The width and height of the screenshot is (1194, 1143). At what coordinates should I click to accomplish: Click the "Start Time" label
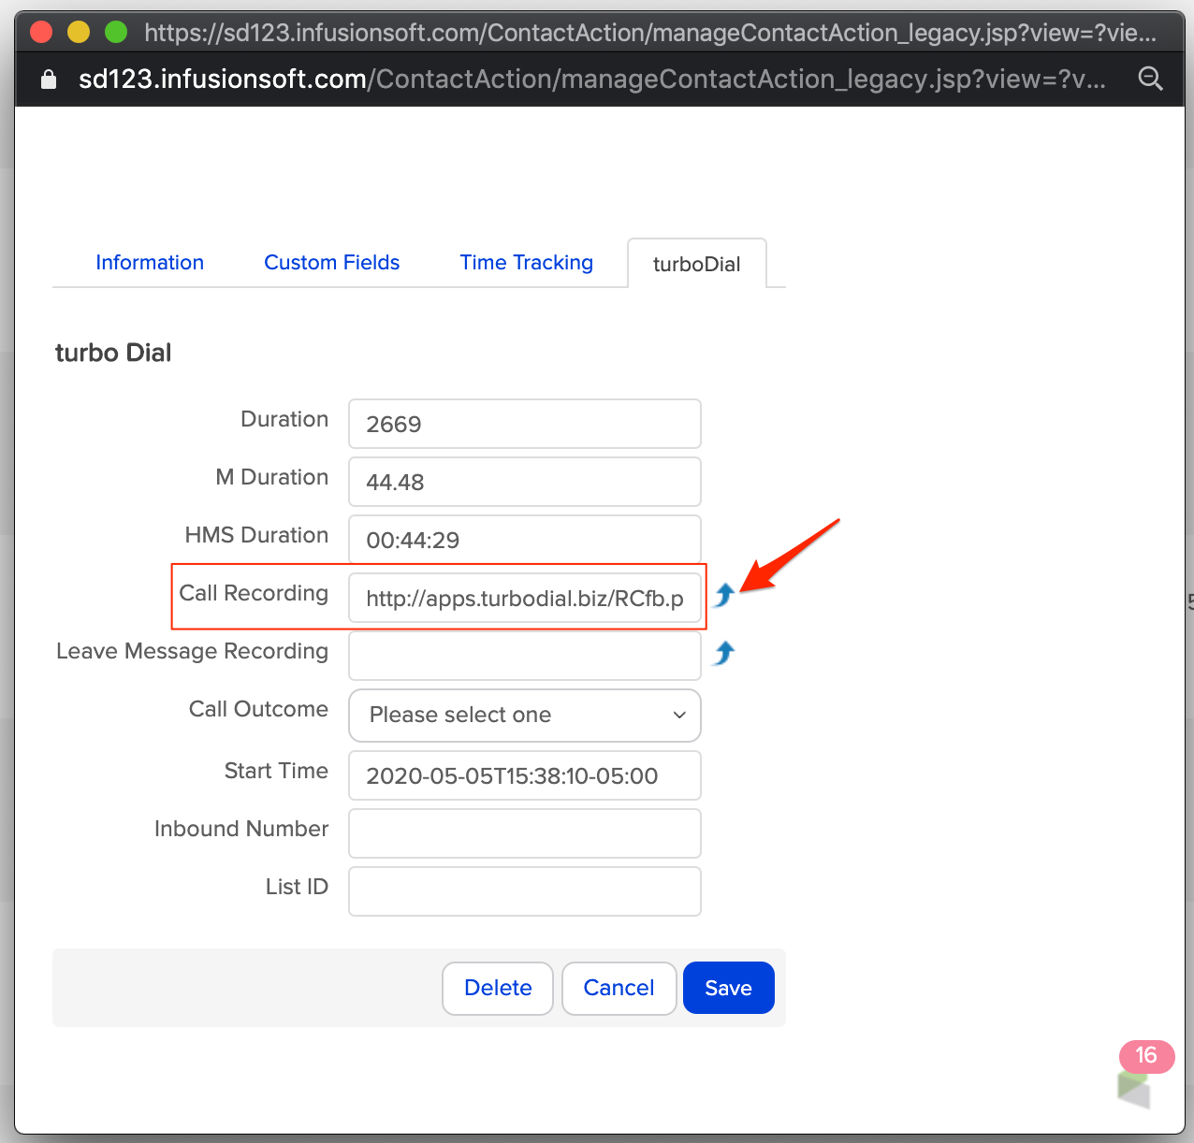click(x=277, y=771)
